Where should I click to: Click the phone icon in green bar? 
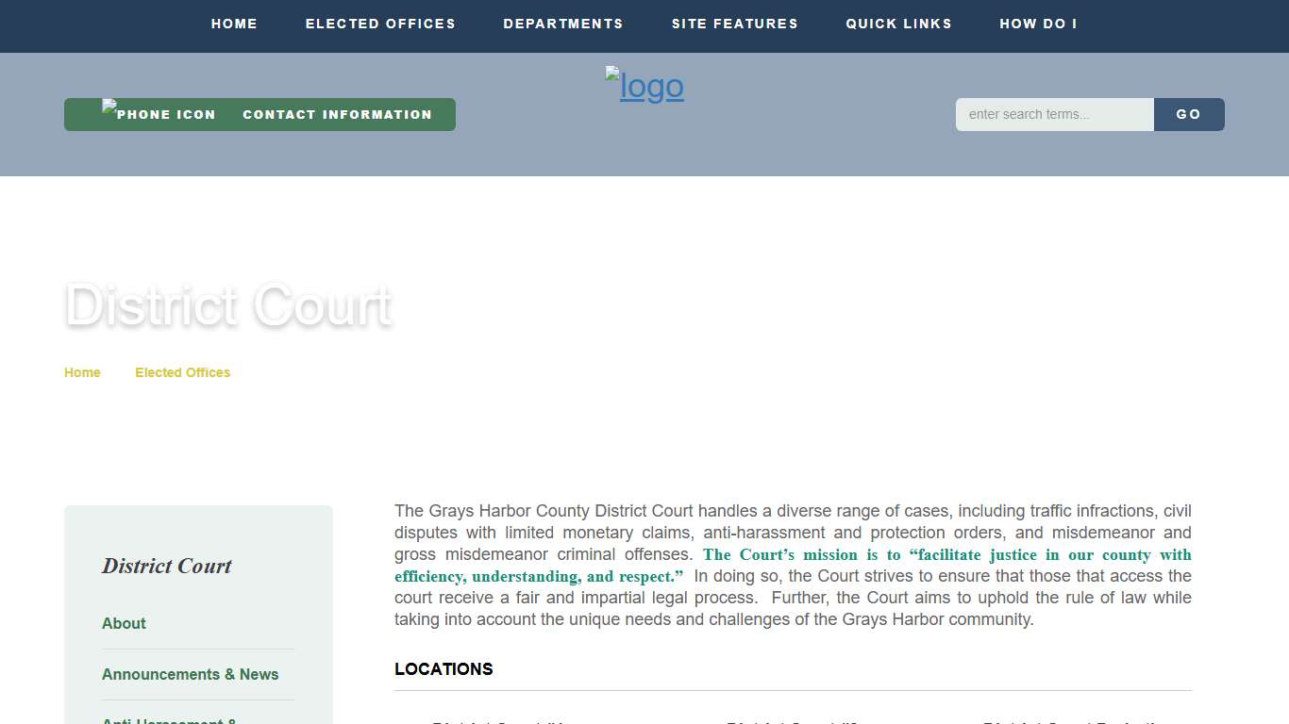(159, 114)
